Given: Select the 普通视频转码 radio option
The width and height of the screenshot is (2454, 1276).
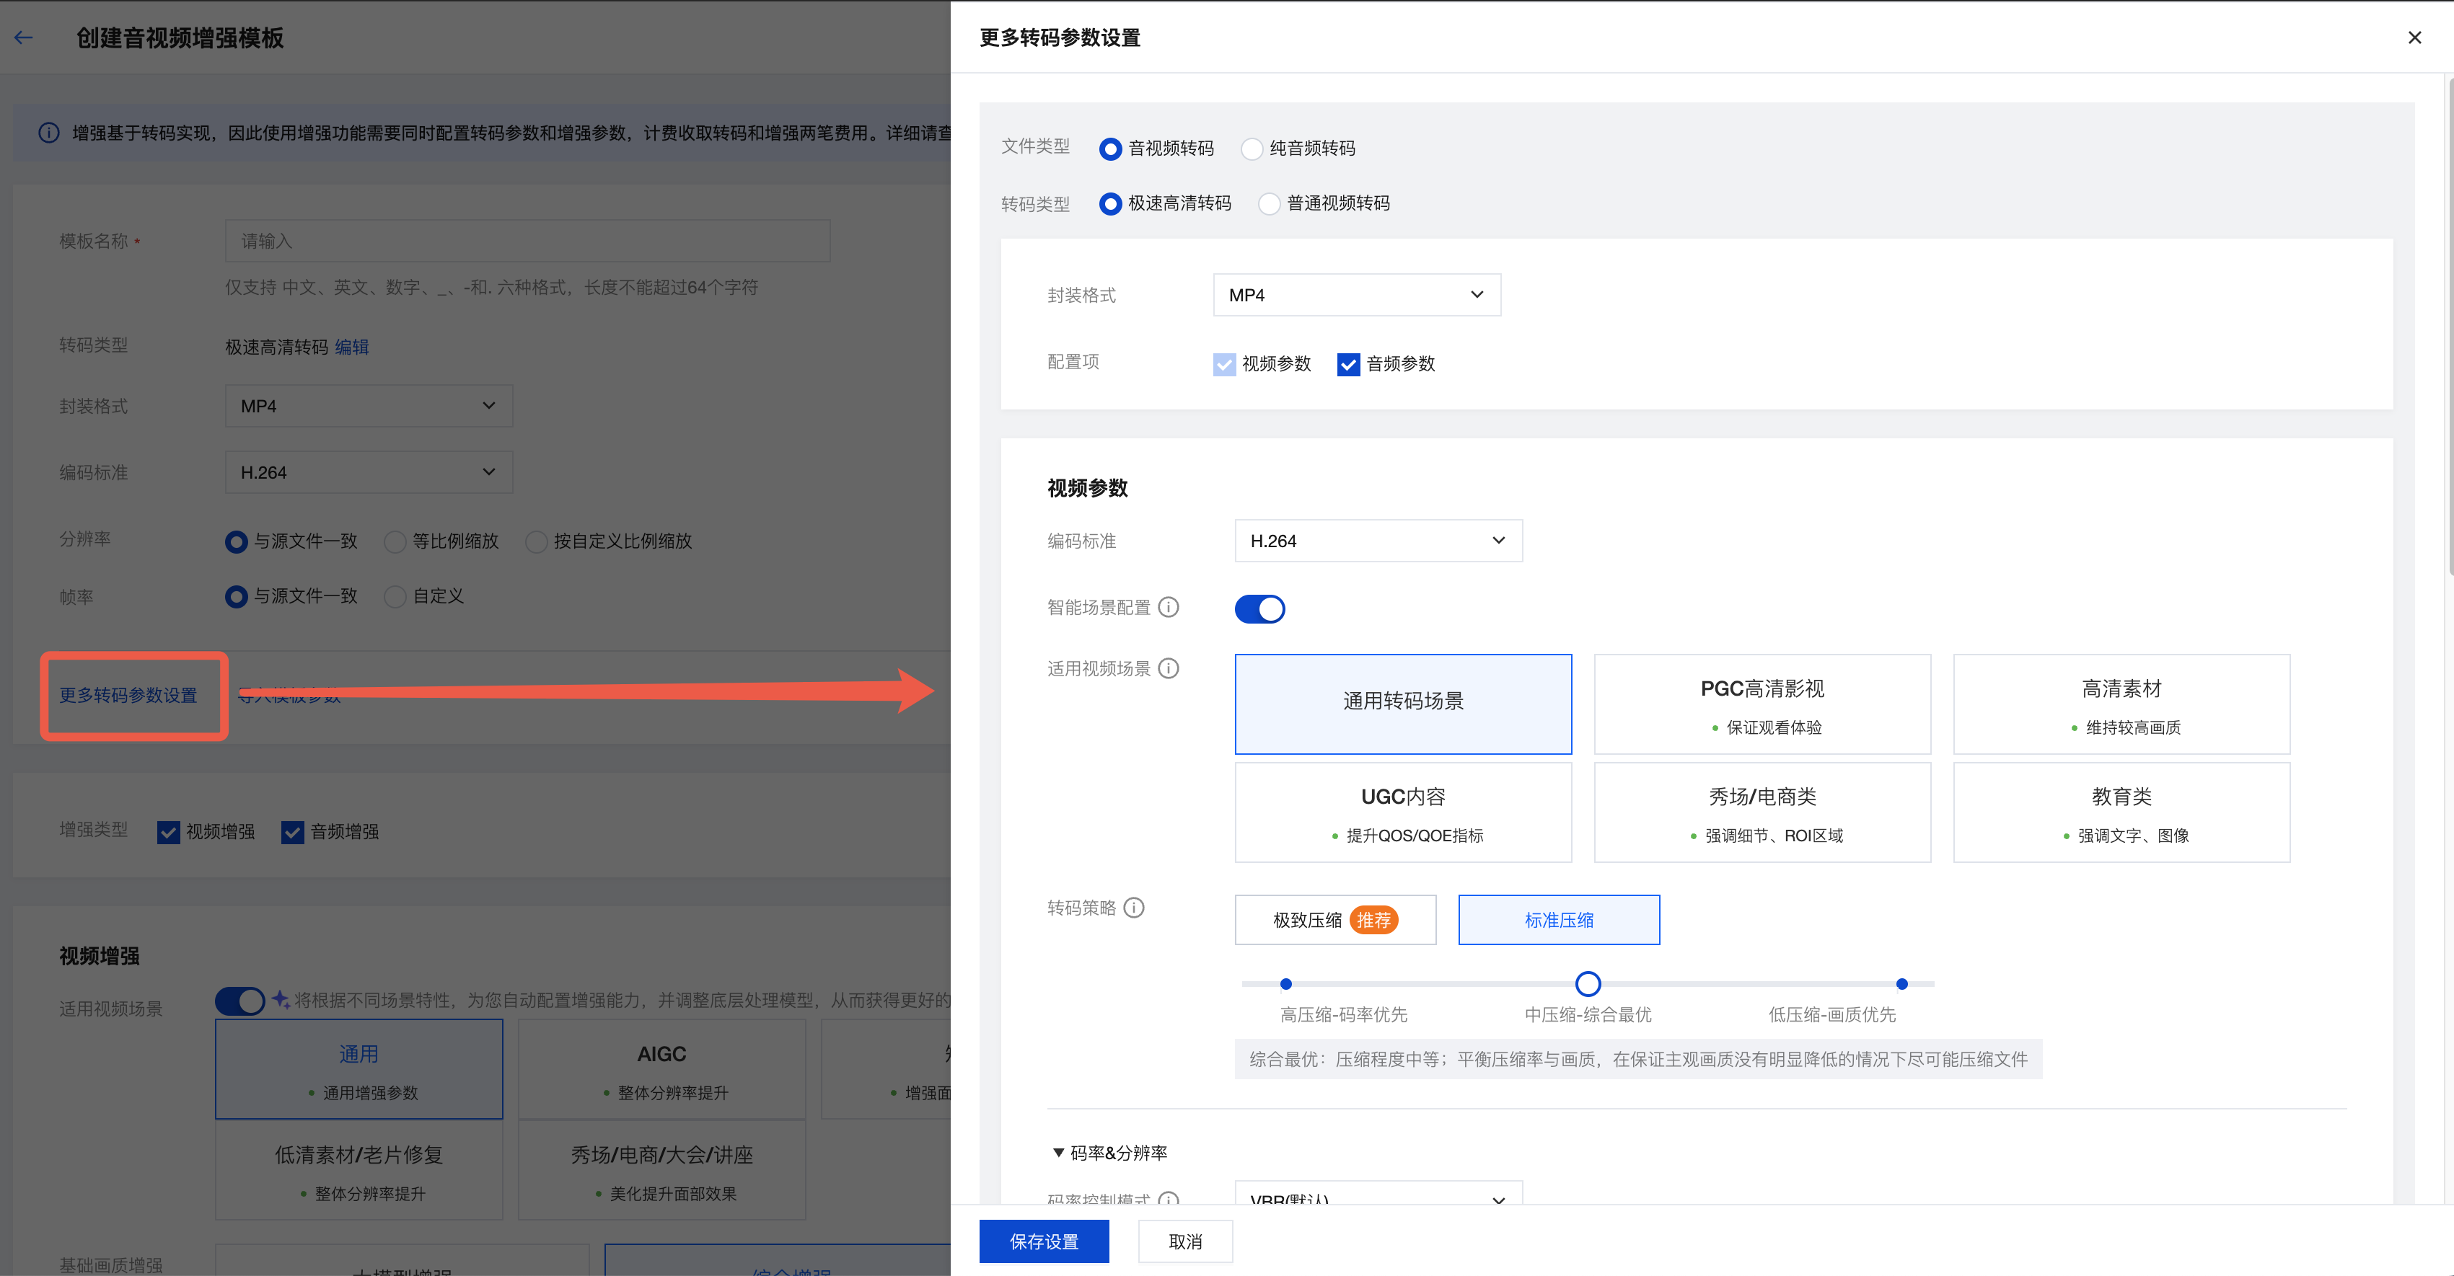Looking at the screenshot, I should coord(1269,204).
